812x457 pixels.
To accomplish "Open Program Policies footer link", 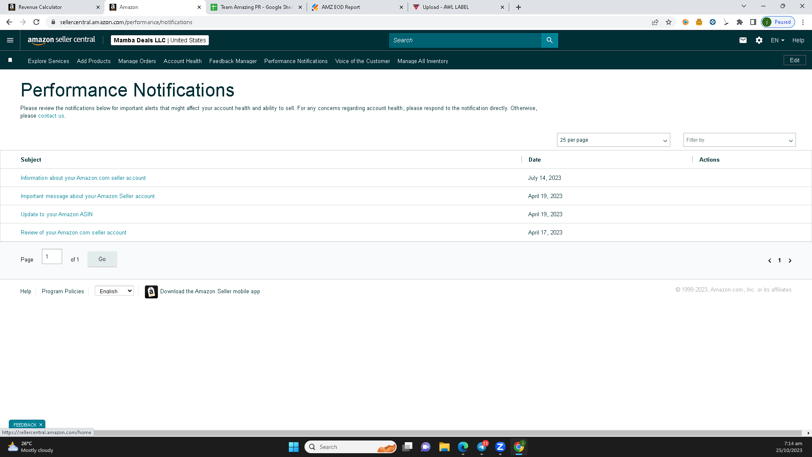I will pyautogui.click(x=63, y=292).
